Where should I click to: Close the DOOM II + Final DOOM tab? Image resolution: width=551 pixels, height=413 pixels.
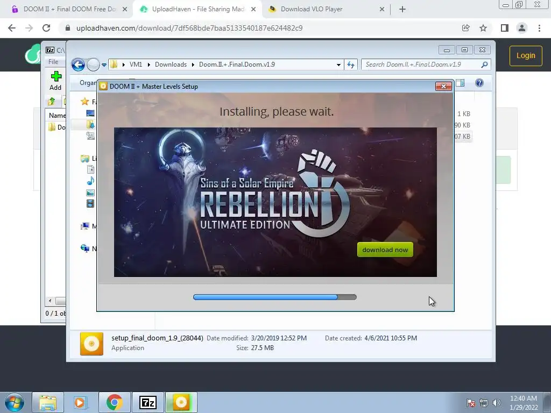(x=125, y=10)
